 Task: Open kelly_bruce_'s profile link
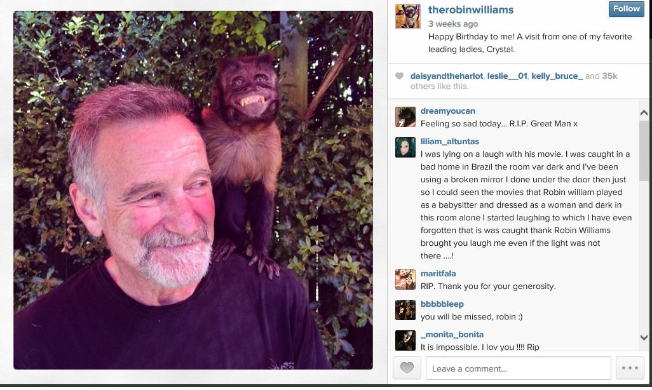pyautogui.click(x=557, y=76)
